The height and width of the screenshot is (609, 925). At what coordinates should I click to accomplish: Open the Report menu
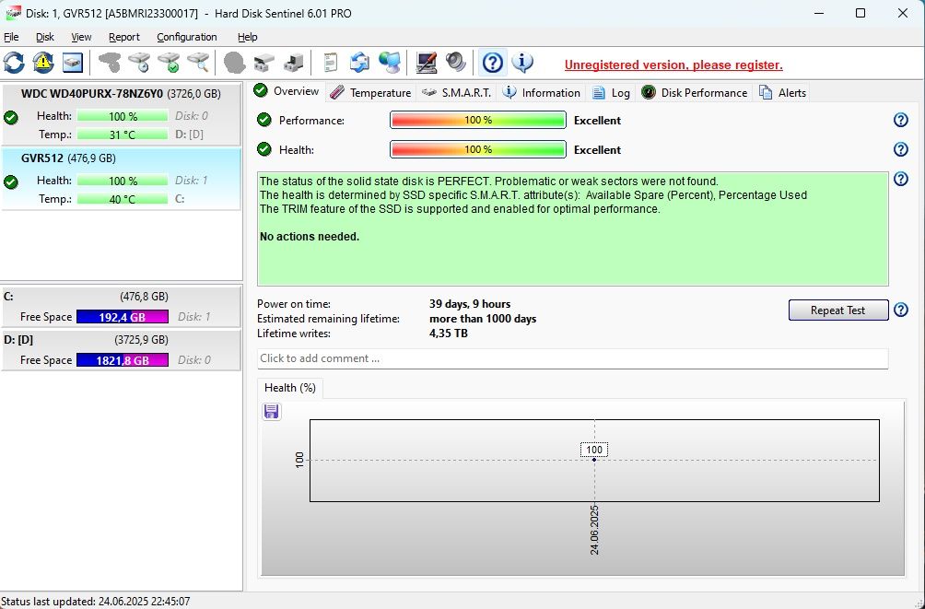pos(123,37)
